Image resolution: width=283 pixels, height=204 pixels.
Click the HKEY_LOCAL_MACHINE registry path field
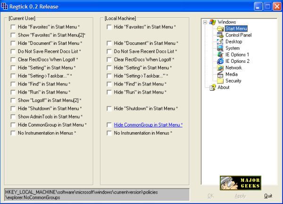tap(97, 195)
